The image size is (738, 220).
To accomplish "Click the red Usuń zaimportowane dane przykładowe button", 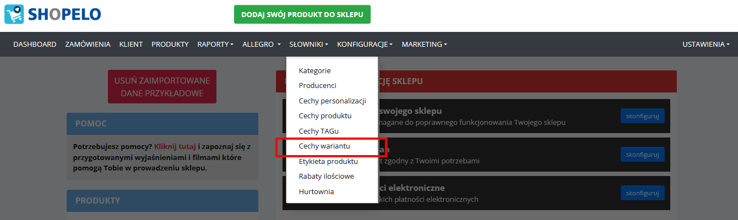I will point(162,87).
